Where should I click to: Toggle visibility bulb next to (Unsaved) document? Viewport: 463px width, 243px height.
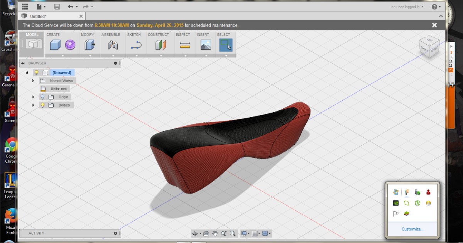[36, 73]
